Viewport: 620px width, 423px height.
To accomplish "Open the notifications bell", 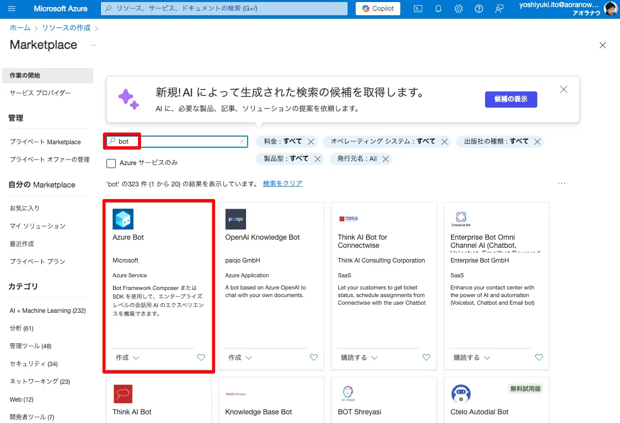I will tap(438, 9).
